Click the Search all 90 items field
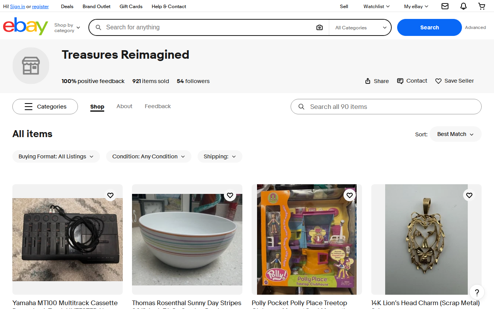Viewport: 494px width, 309px height. click(x=386, y=107)
